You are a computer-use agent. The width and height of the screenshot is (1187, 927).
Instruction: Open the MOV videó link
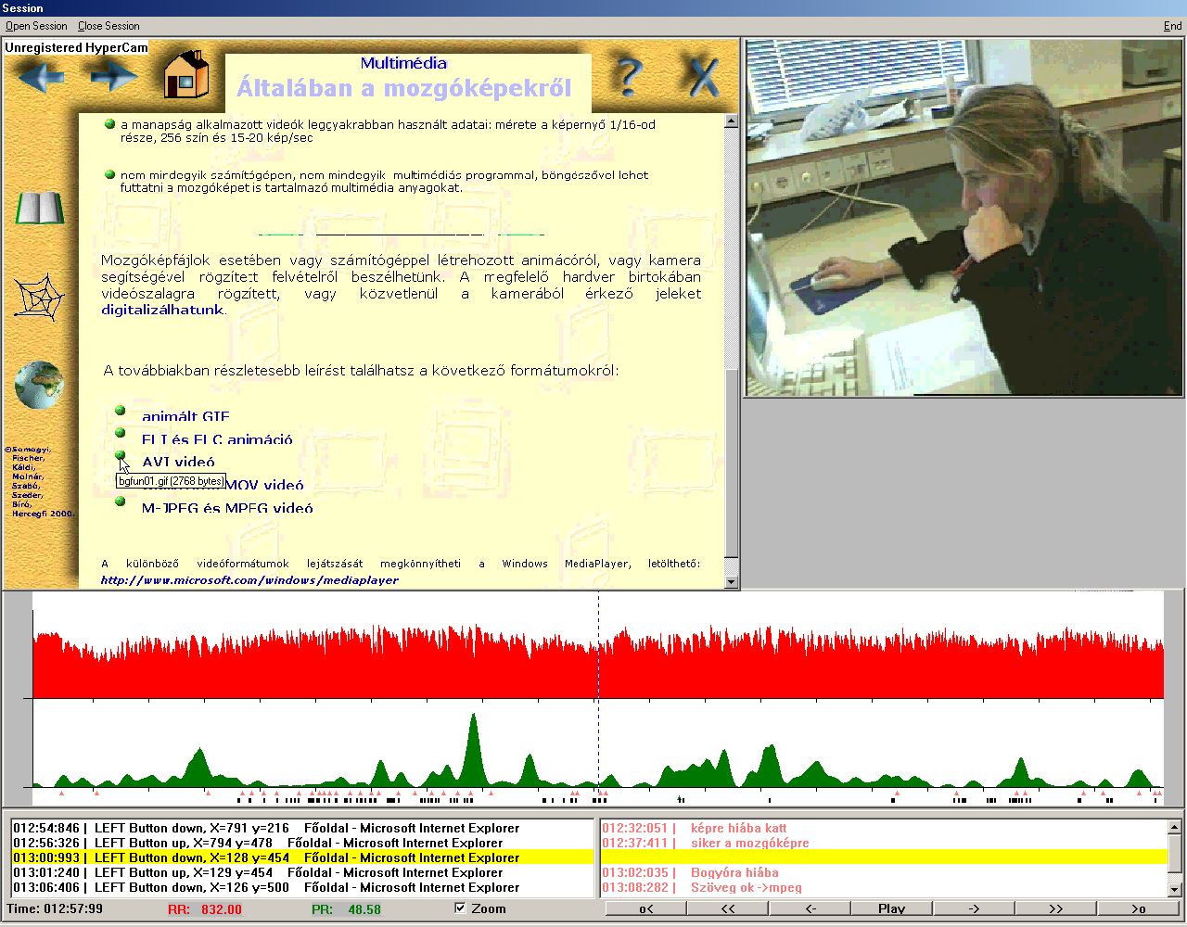(x=264, y=485)
